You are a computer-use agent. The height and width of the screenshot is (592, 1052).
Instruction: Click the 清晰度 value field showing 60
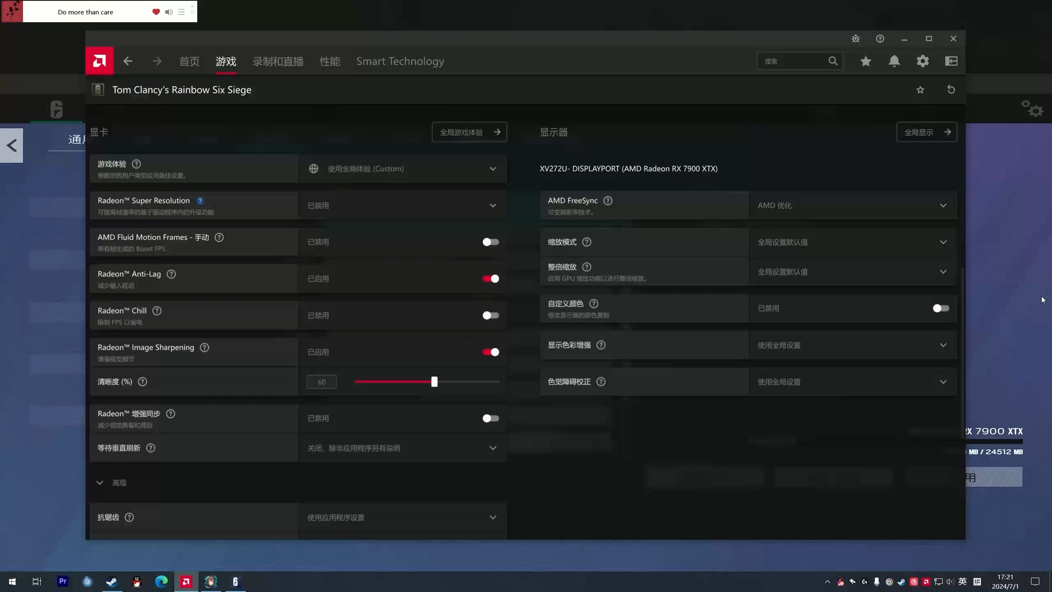pos(321,382)
